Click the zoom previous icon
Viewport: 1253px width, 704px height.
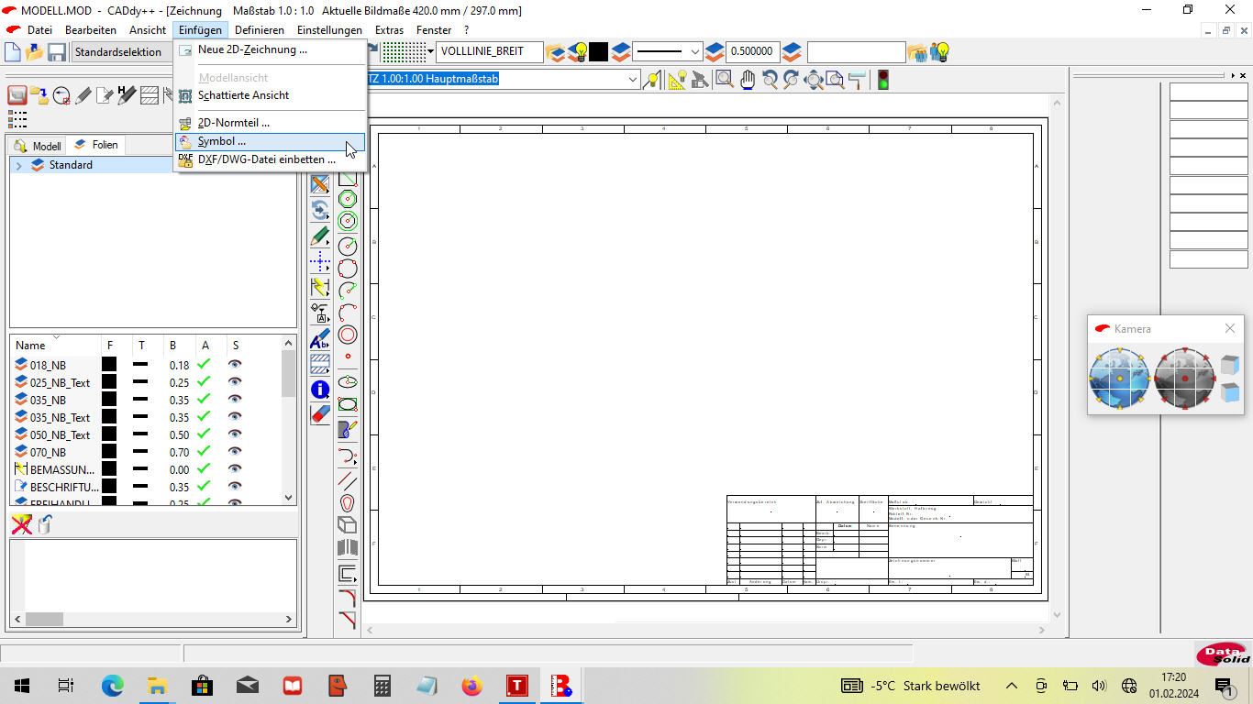pyautogui.click(x=770, y=80)
